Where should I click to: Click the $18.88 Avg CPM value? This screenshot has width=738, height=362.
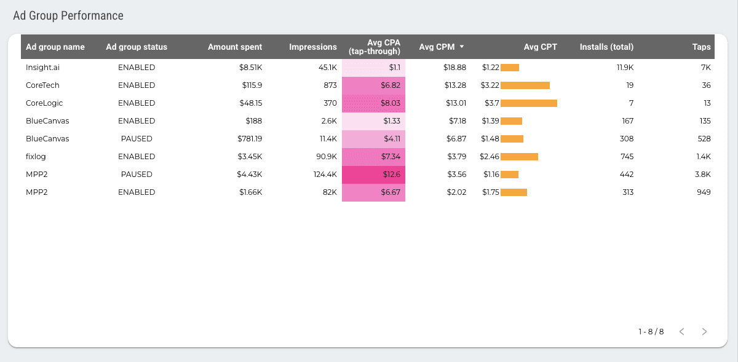click(454, 67)
